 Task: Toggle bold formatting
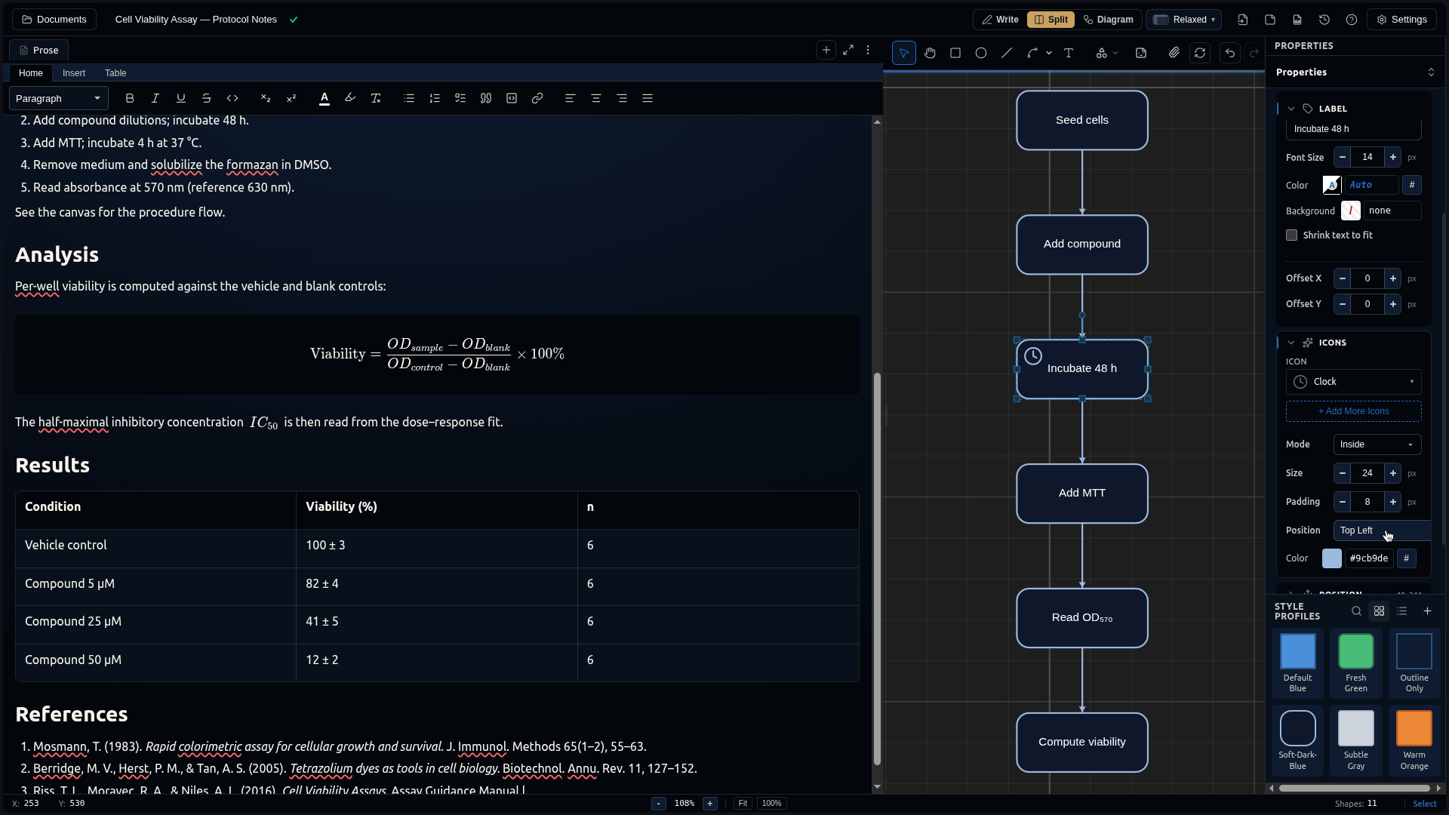(130, 98)
